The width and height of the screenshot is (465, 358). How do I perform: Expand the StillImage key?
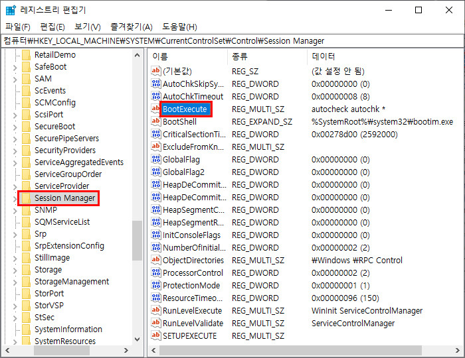pos(15,258)
